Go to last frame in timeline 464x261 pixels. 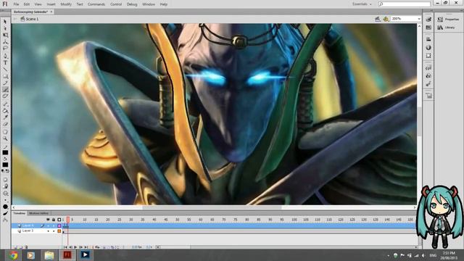[x=86, y=246]
